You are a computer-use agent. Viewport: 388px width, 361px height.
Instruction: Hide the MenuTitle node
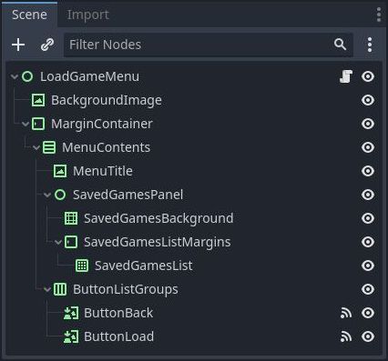coord(368,171)
